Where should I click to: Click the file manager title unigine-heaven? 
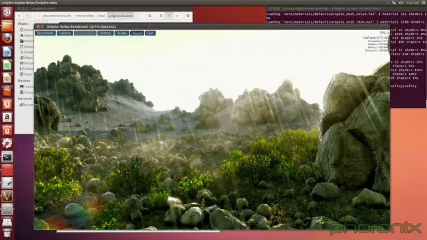[43, 9]
